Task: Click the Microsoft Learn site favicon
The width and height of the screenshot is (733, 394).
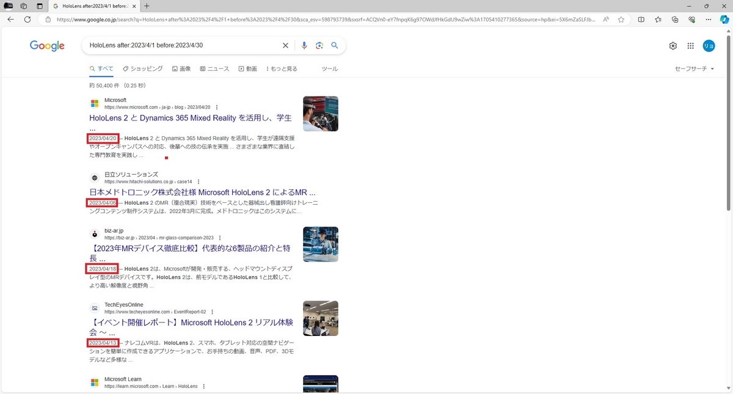Action: pos(95,382)
